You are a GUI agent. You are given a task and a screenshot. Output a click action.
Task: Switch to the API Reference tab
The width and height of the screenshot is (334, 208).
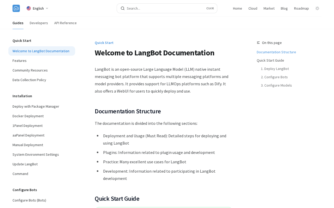[65, 23]
